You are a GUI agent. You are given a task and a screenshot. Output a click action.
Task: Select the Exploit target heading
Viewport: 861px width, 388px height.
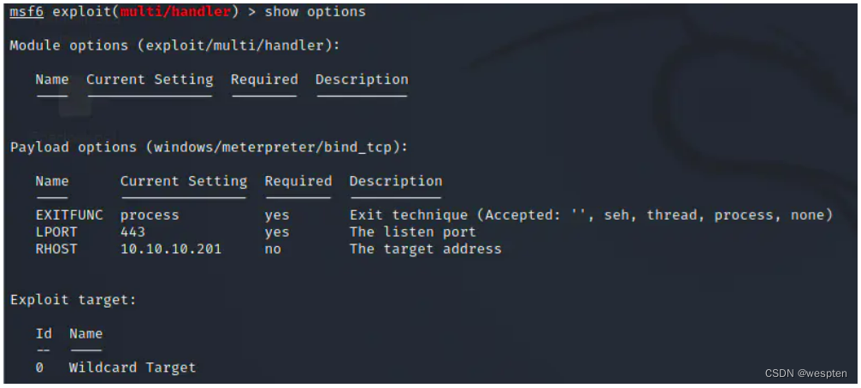[x=73, y=300]
